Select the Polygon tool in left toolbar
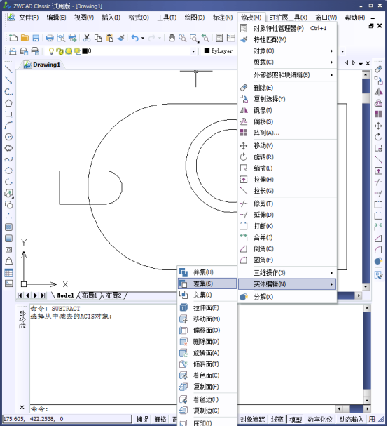This screenshot has width=388, height=426. pos(8,103)
